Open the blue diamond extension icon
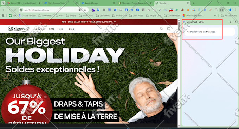This screenshot has height=129, width=239. tap(230, 10)
